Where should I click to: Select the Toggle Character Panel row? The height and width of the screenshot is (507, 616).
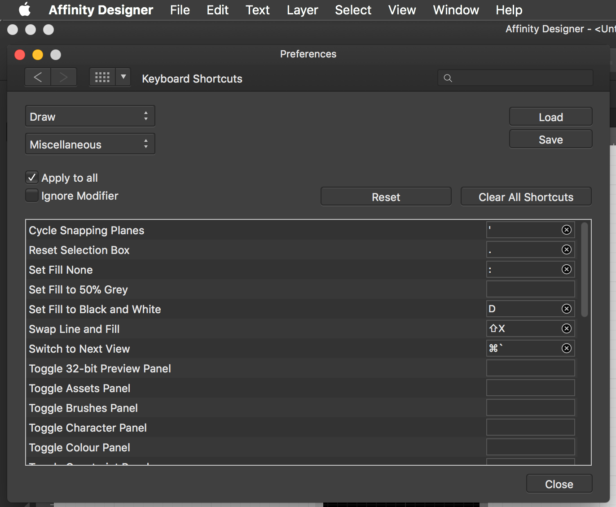click(302, 427)
